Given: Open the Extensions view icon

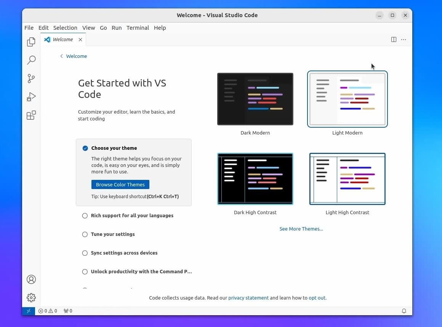Looking at the screenshot, I should [31, 115].
